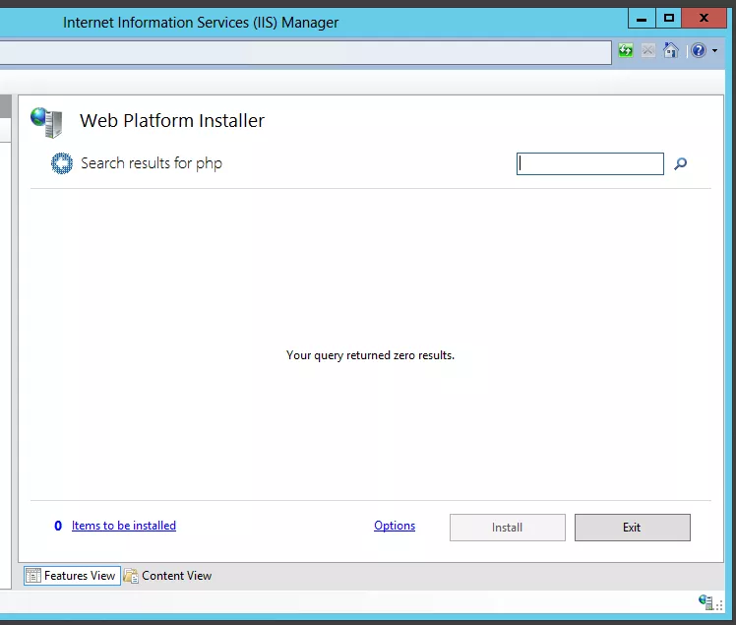
Task: Click the status bar server connection icon
Action: pyautogui.click(x=705, y=601)
